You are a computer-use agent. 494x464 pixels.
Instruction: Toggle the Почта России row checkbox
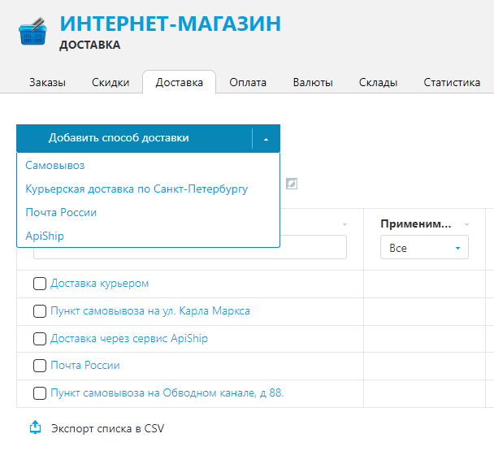(40, 366)
